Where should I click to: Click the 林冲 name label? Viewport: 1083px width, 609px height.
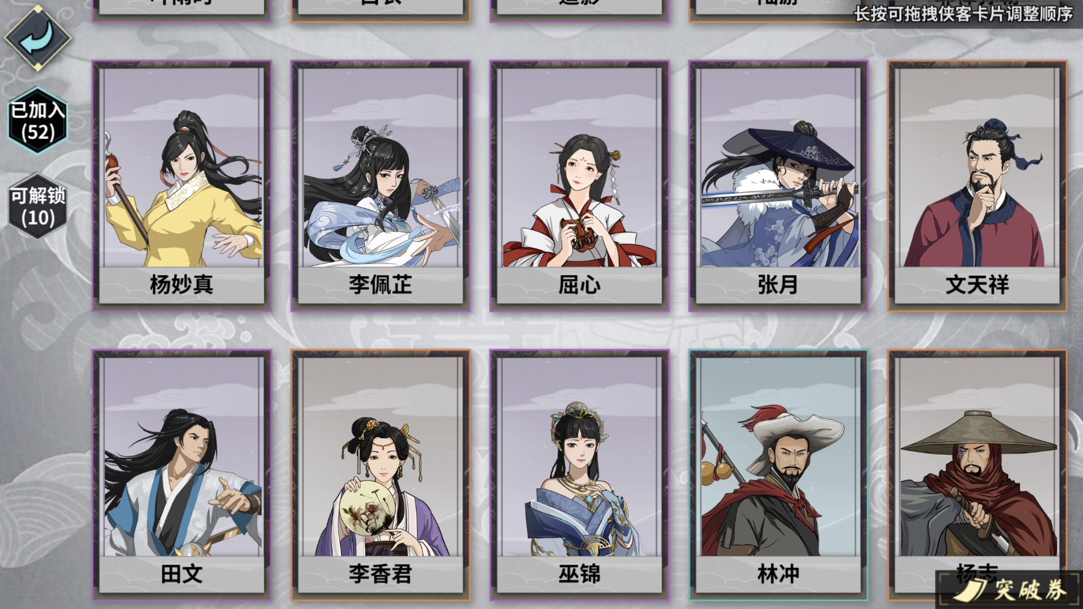[x=778, y=574]
